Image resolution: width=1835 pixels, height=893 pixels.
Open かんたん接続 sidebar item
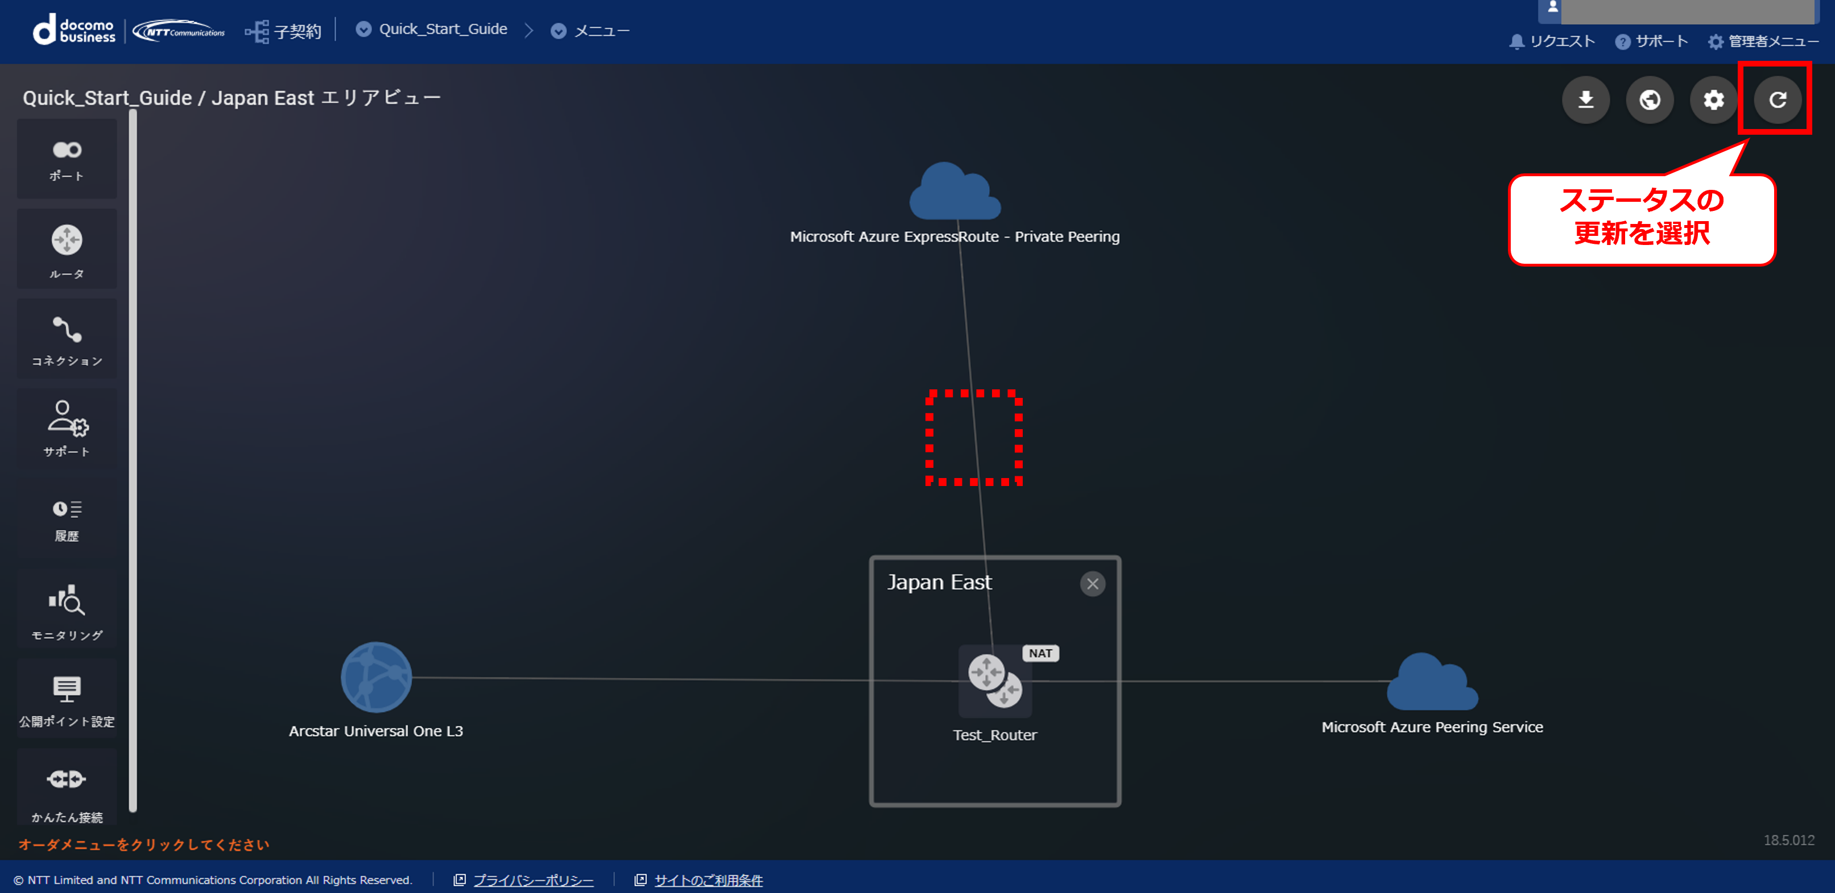[x=67, y=788]
